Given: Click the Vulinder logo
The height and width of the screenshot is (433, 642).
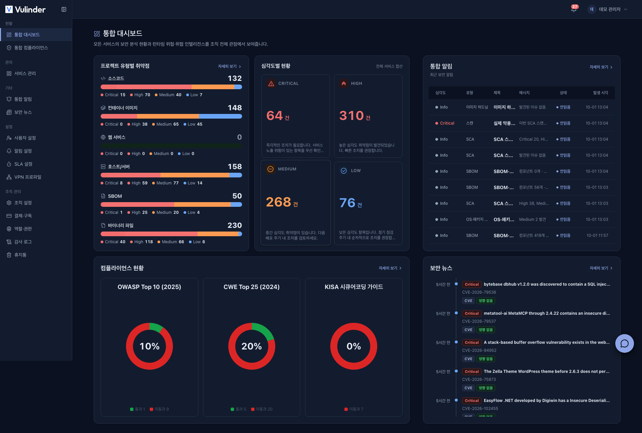Looking at the screenshot, I should [x=25, y=9].
